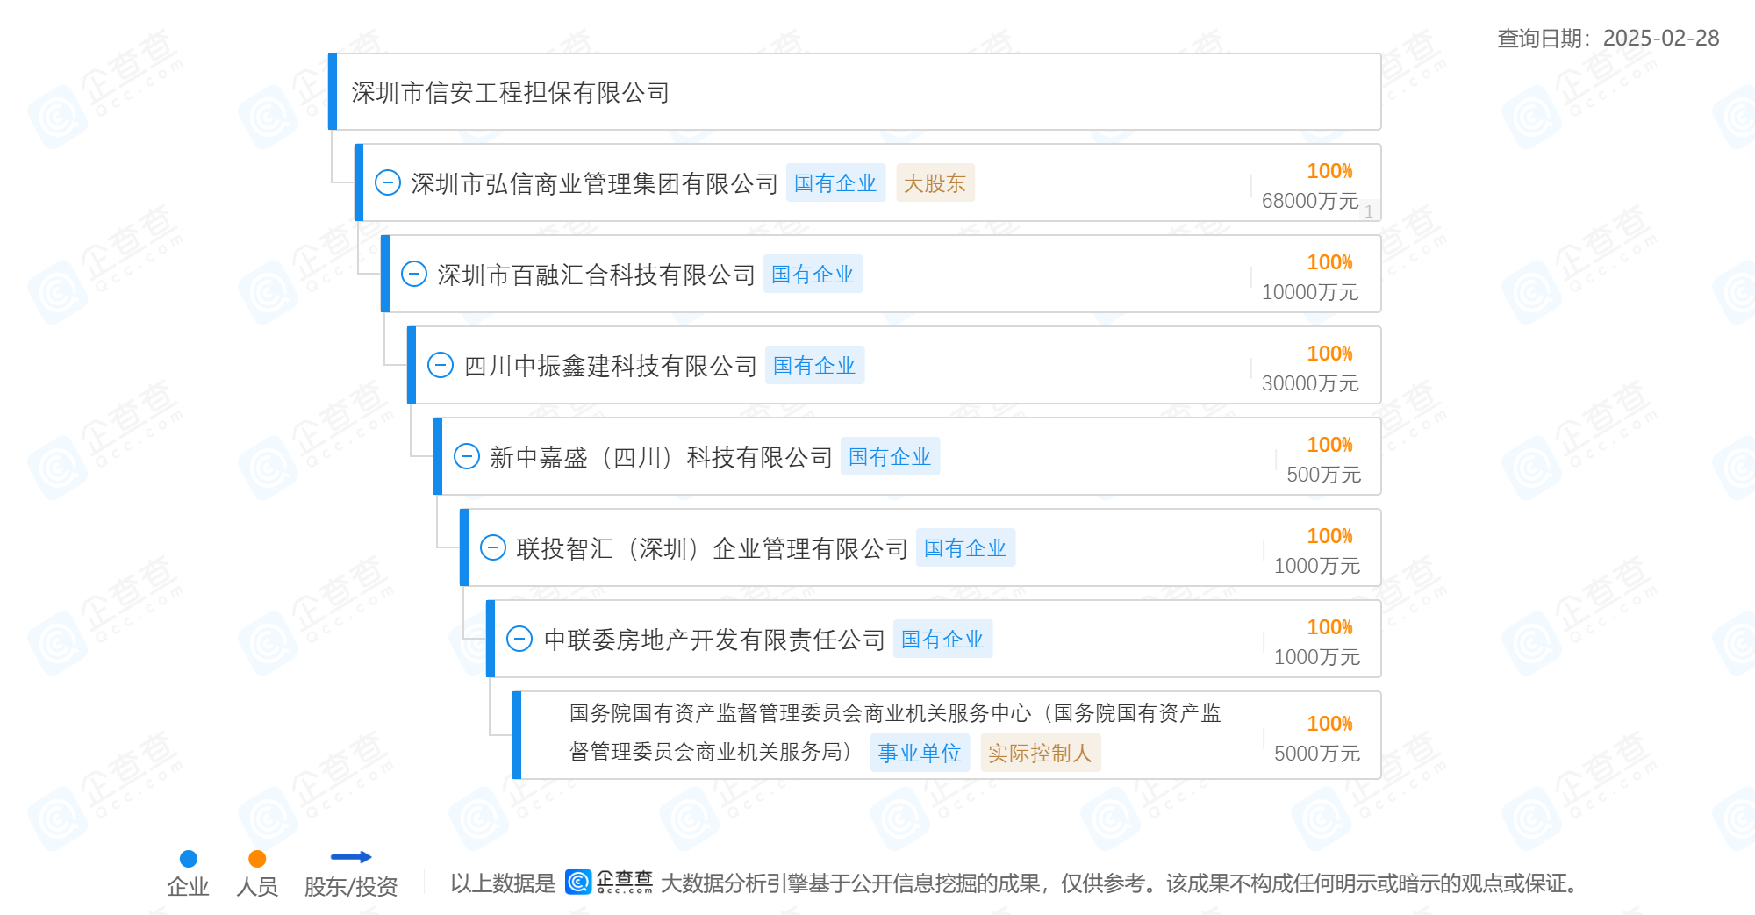
Task: Click the 股东/投资 arrow legend icon
Action: [350, 857]
